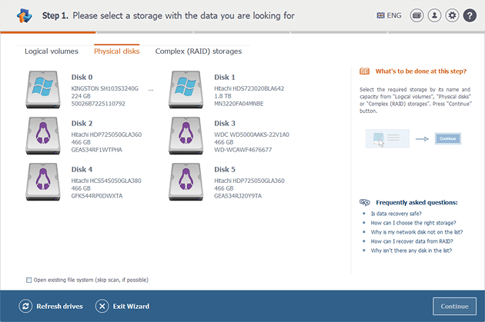This screenshot has width=485, height=322.
Task: Click Hitachi HDS723020BLA642 model name
Action: click(x=249, y=88)
